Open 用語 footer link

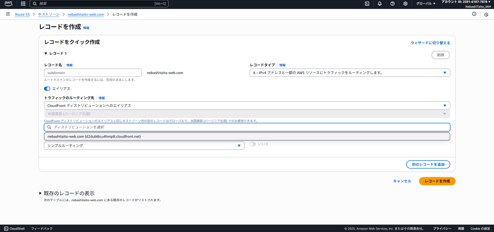(x=461, y=228)
